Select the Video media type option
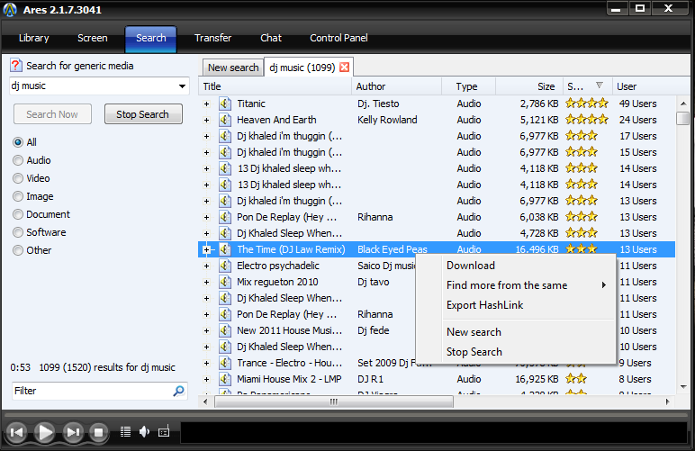 tap(18, 178)
